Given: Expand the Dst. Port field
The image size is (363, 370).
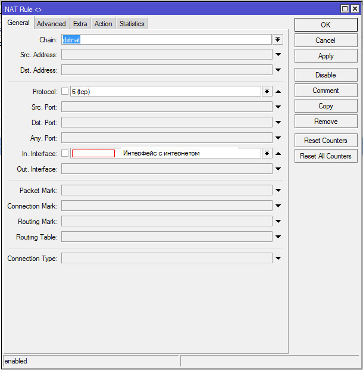Looking at the screenshot, I should [278, 122].
